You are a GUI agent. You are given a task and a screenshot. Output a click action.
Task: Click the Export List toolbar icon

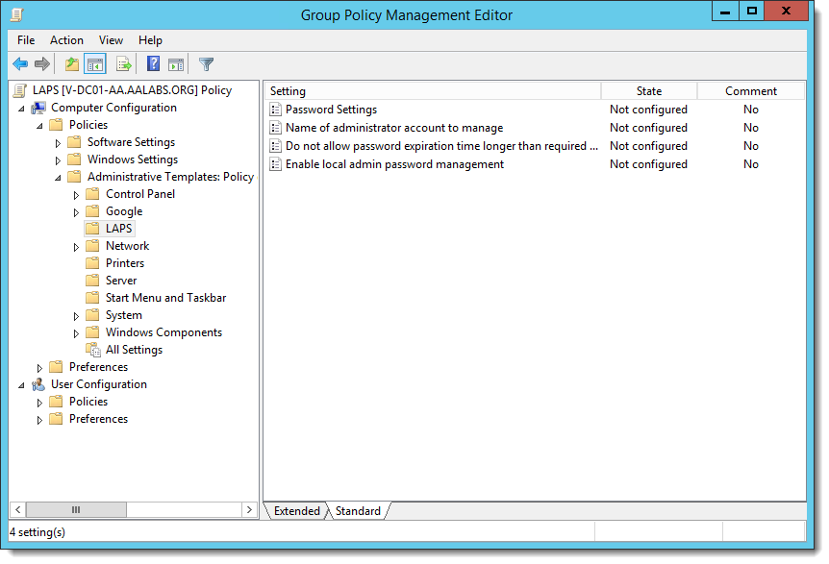(x=123, y=64)
